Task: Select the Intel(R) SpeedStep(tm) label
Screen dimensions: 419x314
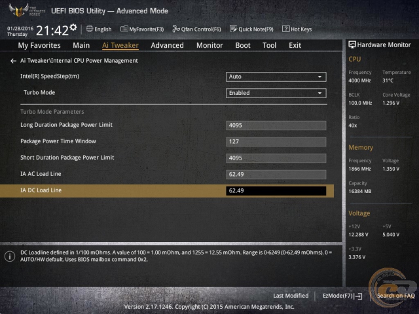Action: pyautogui.click(x=50, y=77)
